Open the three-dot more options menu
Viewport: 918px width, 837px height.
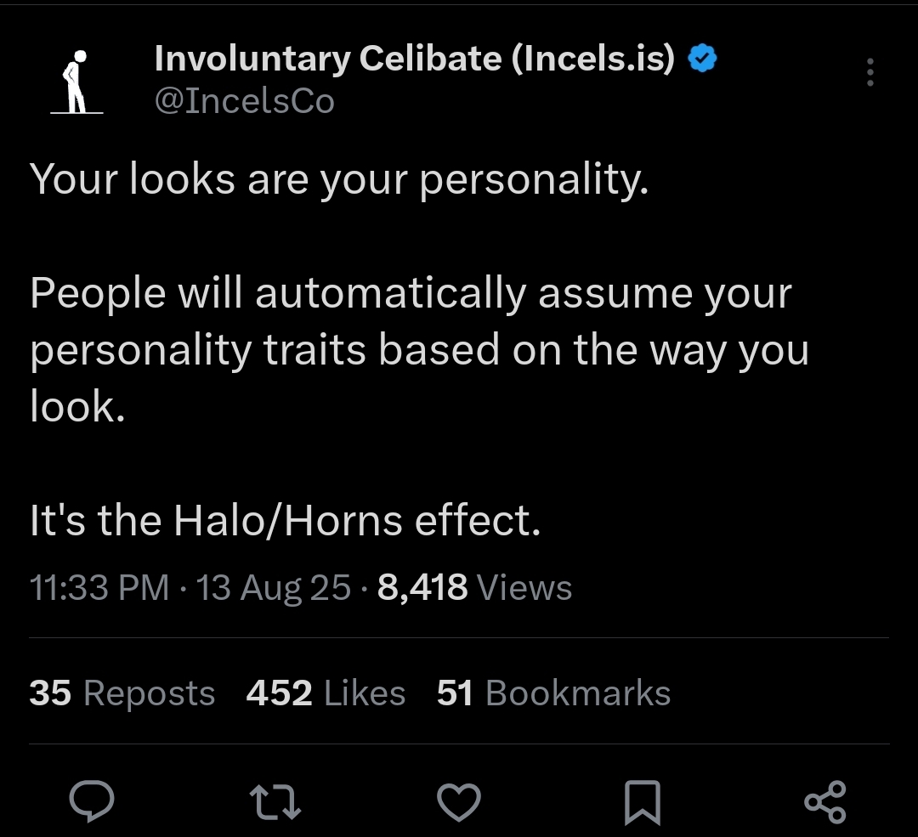click(870, 72)
